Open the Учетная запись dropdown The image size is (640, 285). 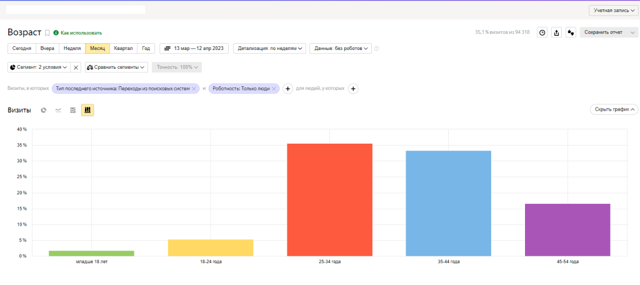pos(614,11)
